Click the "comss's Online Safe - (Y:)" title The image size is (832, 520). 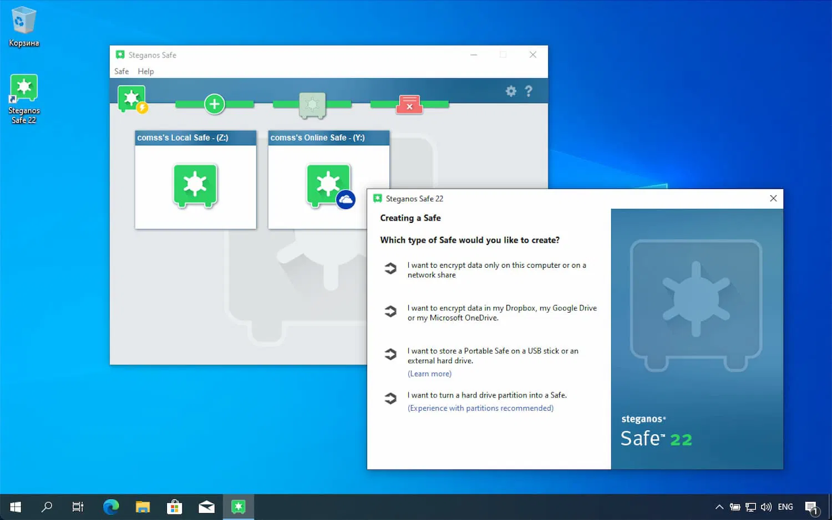[317, 138]
